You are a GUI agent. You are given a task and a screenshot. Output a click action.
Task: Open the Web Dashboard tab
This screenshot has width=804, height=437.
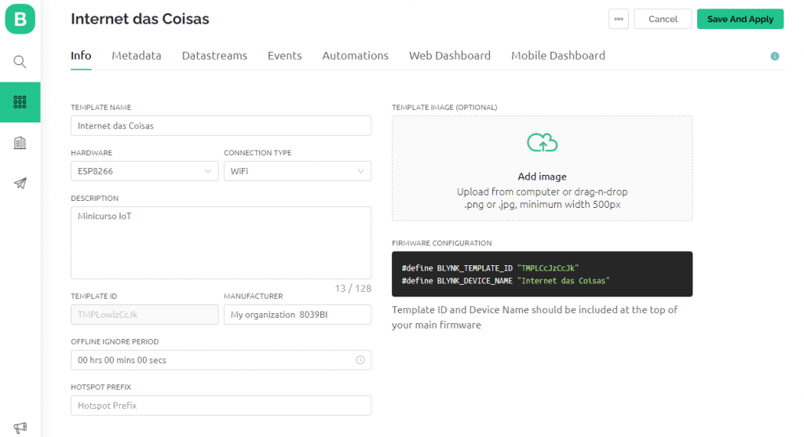pyautogui.click(x=450, y=56)
